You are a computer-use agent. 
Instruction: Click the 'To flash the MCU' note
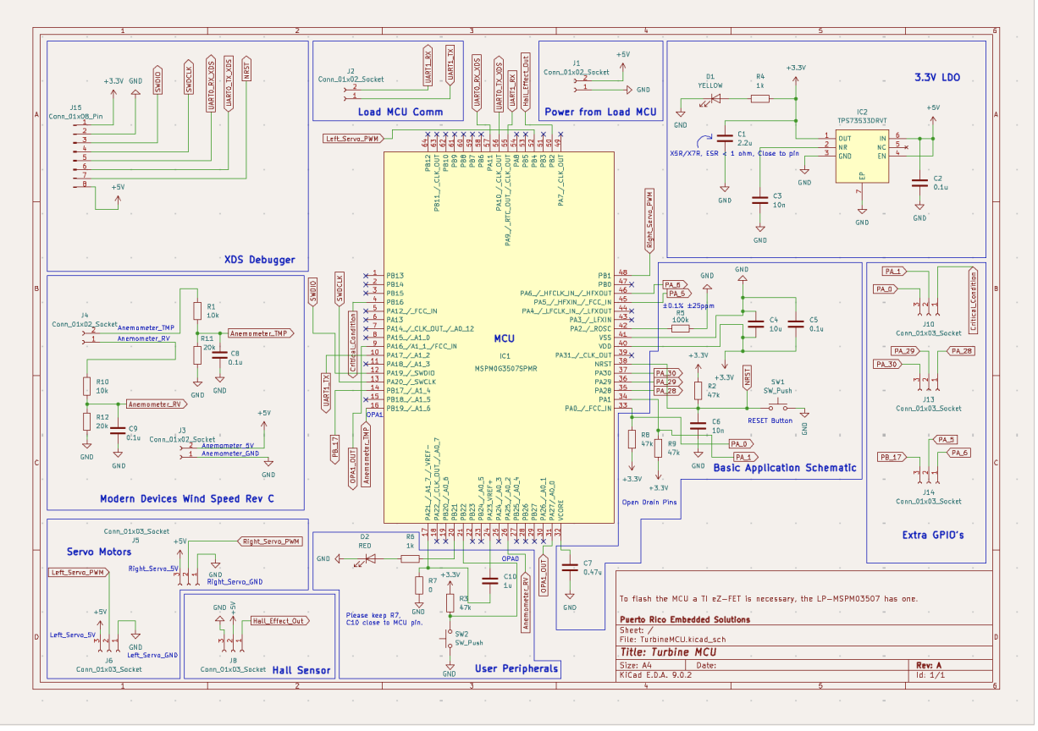point(769,598)
